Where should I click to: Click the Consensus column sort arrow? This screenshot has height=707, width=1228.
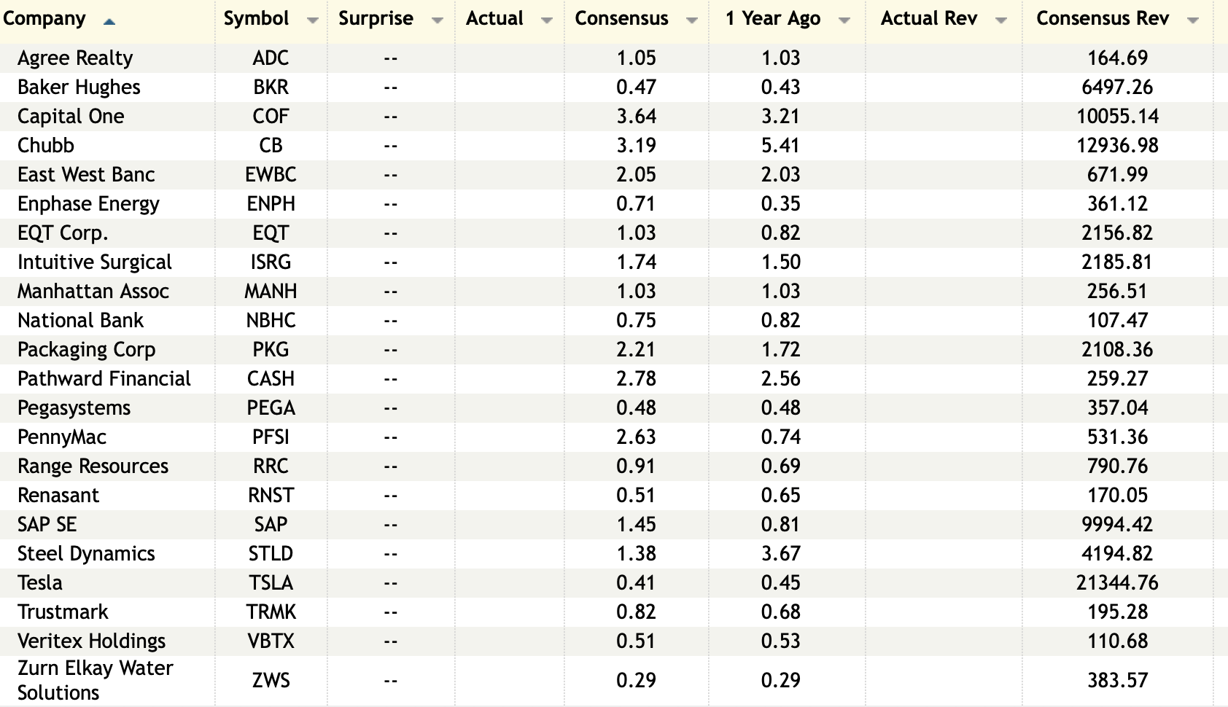click(x=692, y=20)
